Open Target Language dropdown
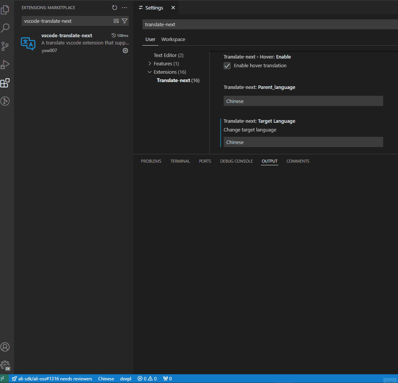Viewport: 398px width, 383px height. [303, 142]
